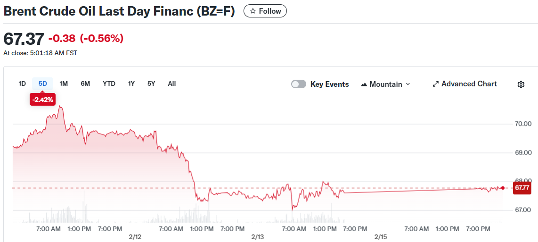Click the Advanced Chart expand arrows icon
Viewport: 538px width, 242px height.
click(436, 84)
